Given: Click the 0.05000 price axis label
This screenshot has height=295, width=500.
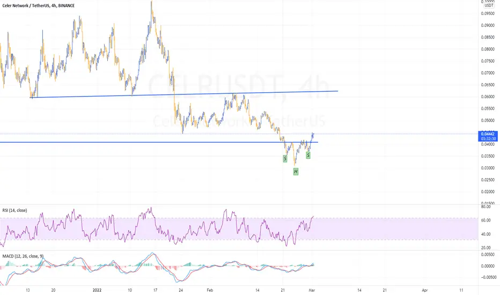Looking at the screenshot, I should [x=488, y=121].
